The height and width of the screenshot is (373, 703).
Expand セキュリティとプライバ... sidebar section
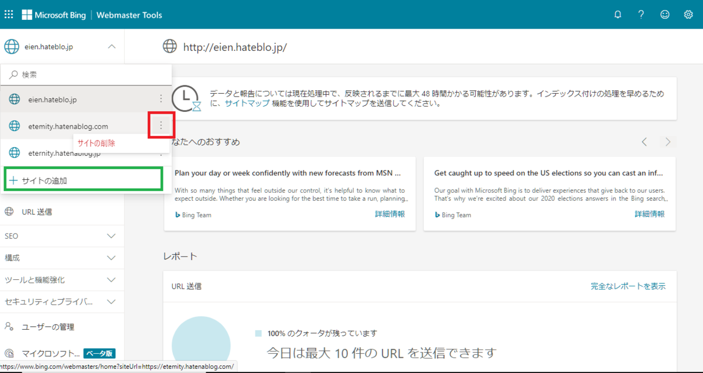tap(62, 302)
